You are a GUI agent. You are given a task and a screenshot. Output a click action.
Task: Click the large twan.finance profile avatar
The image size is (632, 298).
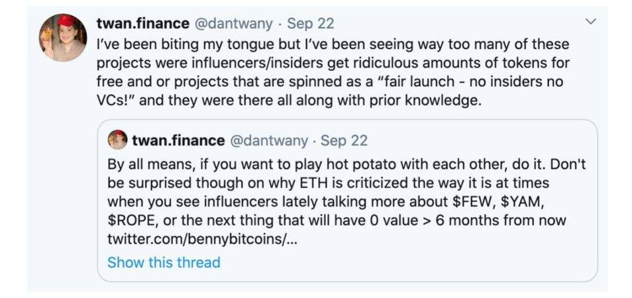point(63,38)
